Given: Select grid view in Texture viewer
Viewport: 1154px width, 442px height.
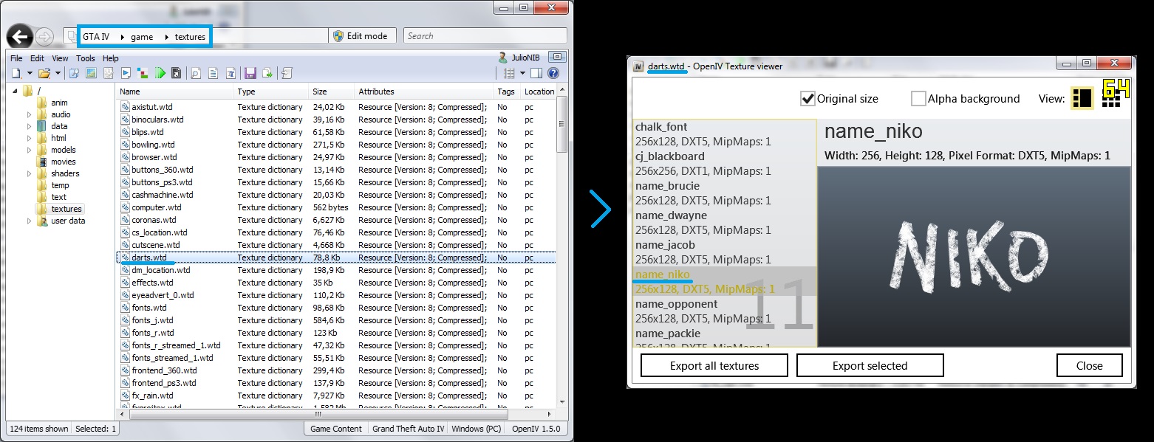Looking at the screenshot, I should (1111, 98).
